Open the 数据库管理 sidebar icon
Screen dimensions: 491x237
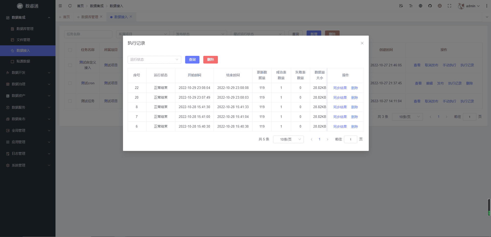pos(12,29)
